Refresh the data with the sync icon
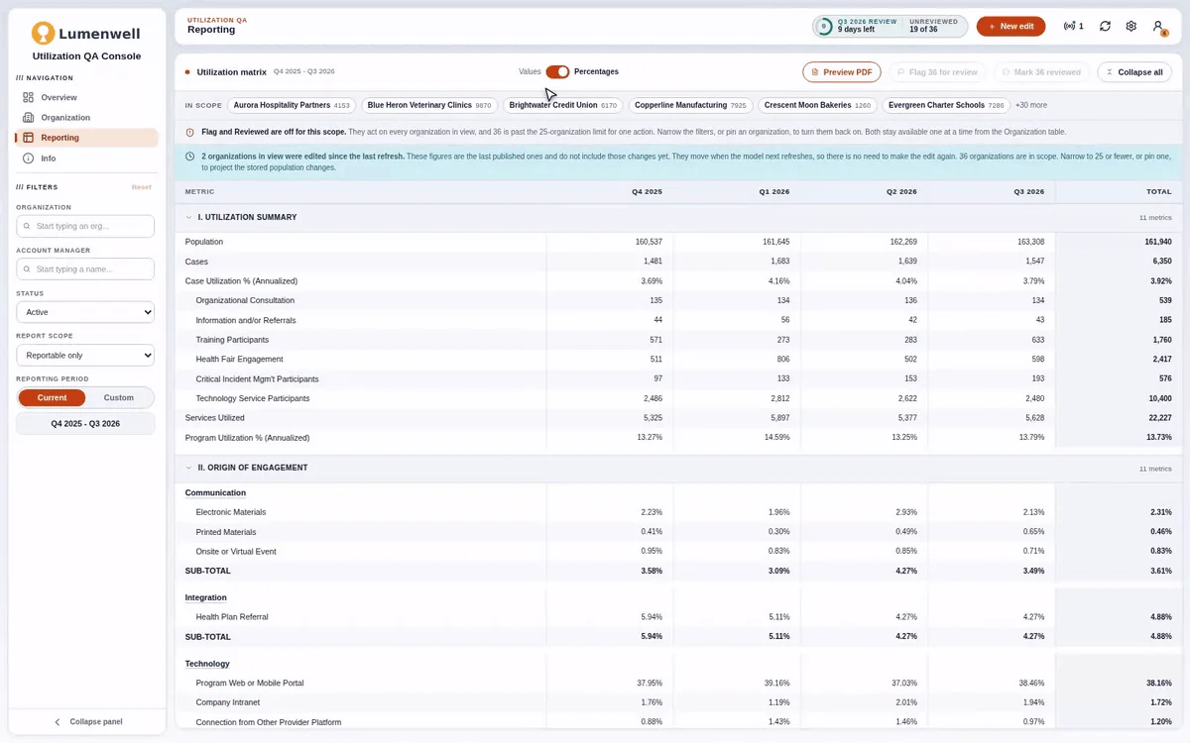Viewport: 1190px width, 743px height. [1105, 27]
